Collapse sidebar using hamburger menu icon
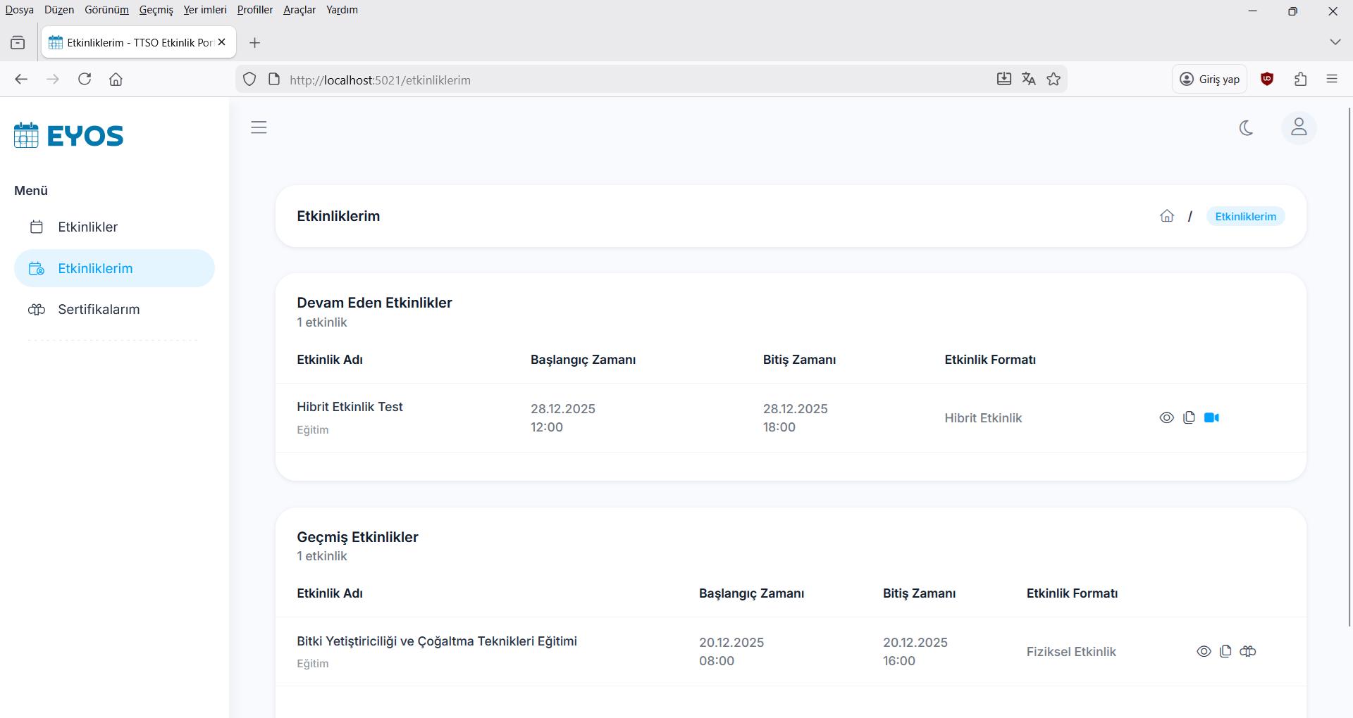 259,127
